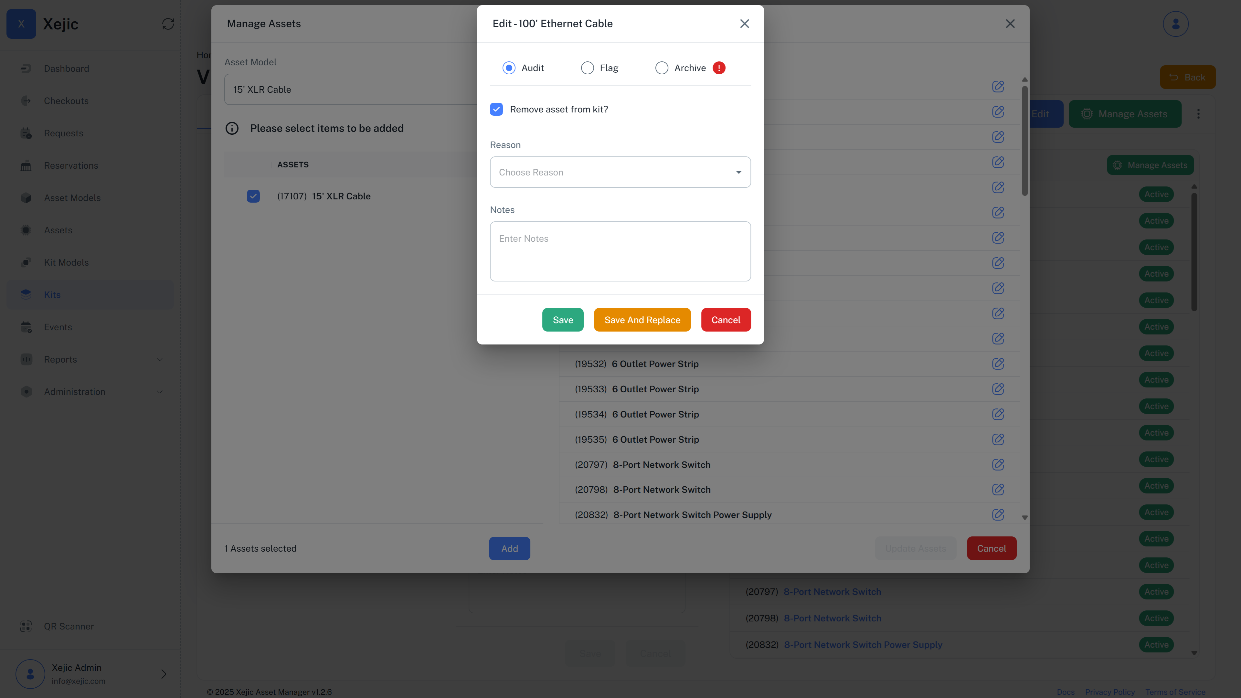
Task: Click the info icon beside Please select items
Action: (232, 128)
